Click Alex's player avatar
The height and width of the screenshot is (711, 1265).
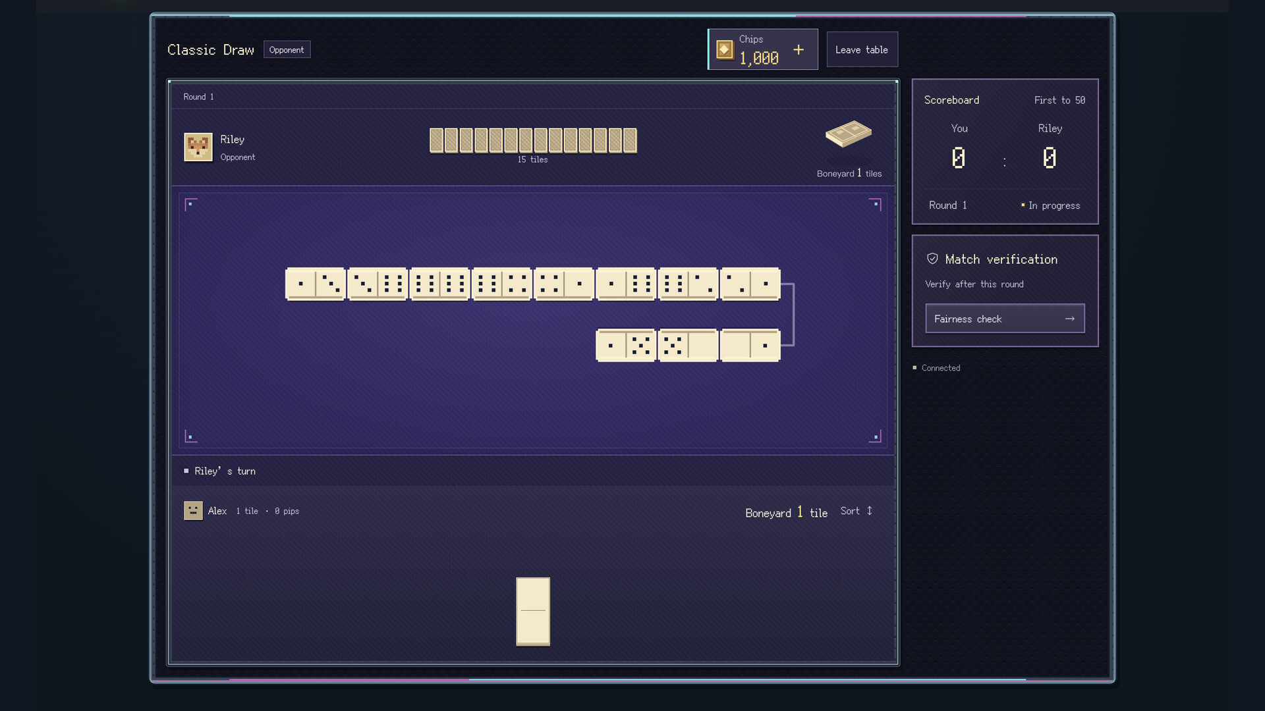pos(193,511)
